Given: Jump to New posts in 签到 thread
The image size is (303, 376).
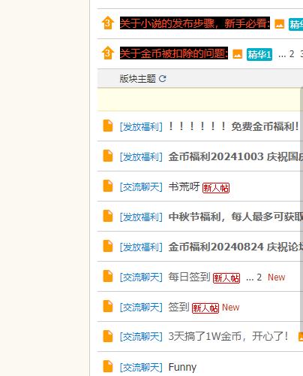Looking at the screenshot, I should (230, 308).
